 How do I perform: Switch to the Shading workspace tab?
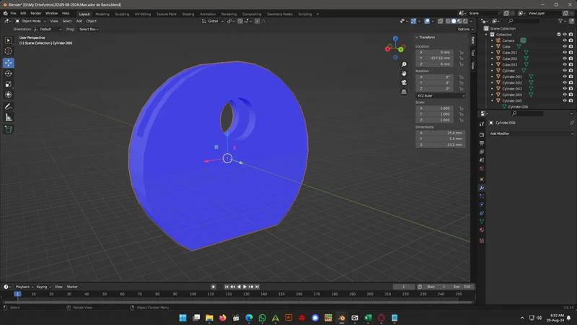[188, 14]
